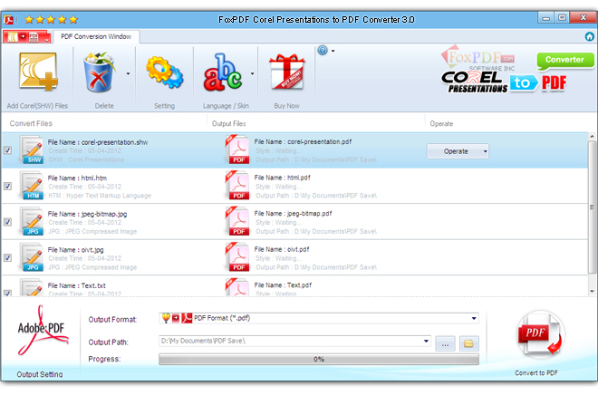Screen dimensions: 598x395
Task: Click output file name html.pdf
Action: 299,178
